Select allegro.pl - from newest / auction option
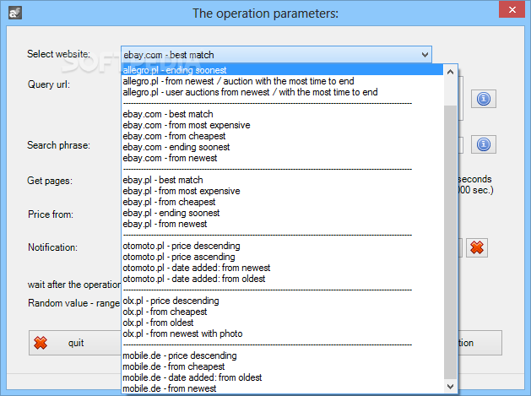 point(282,81)
